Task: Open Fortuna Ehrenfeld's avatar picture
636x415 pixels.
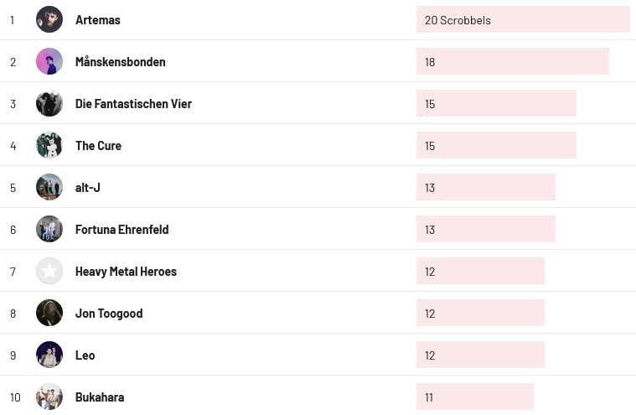Action: (49, 229)
